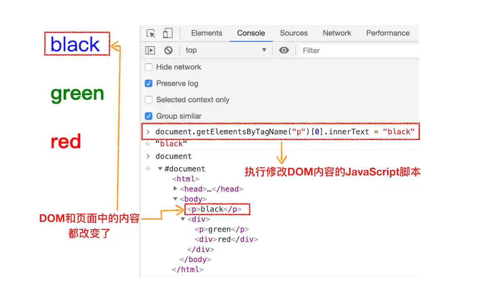The image size is (477, 297).
Task: Disable the Group similar checkbox
Action: pyautogui.click(x=149, y=116)
